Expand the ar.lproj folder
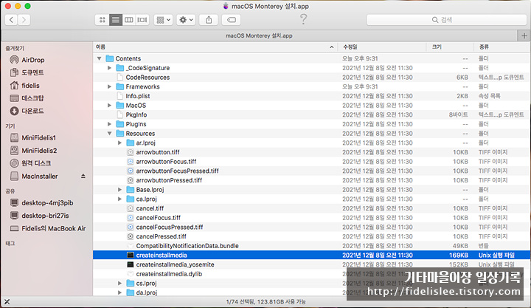The width and height of the screenshot is (531, 308). pyautogui.click(x=120, y=143)
